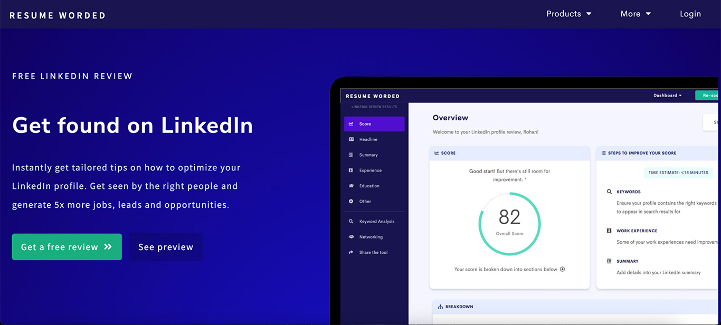
Task: Click the Resume Worded logo inside preview
Action: pos(373,96)
